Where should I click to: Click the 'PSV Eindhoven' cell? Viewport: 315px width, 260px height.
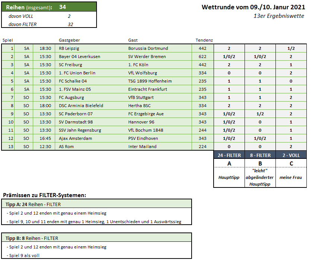click(x=143, y=138)
